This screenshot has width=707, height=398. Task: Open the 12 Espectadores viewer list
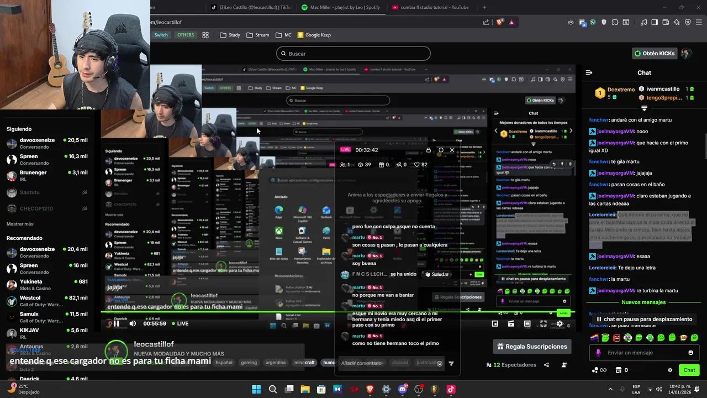[511, 365]
